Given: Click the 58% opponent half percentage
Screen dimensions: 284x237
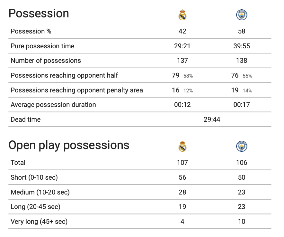Looking at the screenshot, I should click(x=188, y=76).
